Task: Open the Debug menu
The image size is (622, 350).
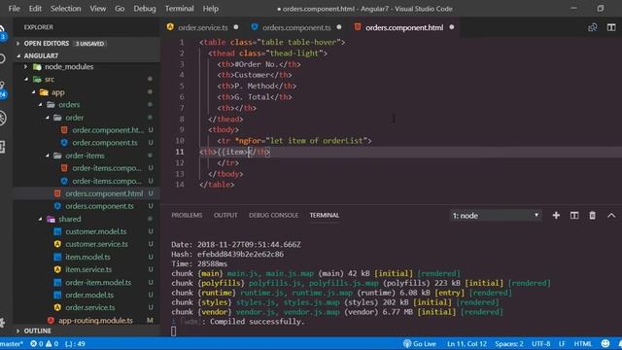Action: (x=145, y=9)
